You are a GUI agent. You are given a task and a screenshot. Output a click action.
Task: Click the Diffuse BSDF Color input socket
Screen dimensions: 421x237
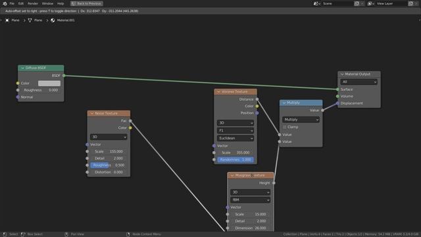coord(18,84)
